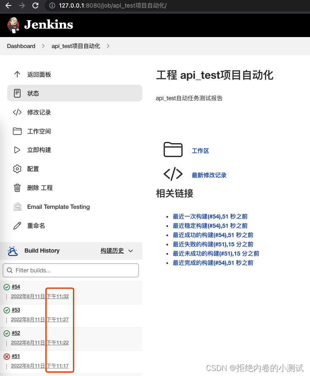310x376 pixels.
Task: Click the green success icon for build #53
Action: [7, 310]
